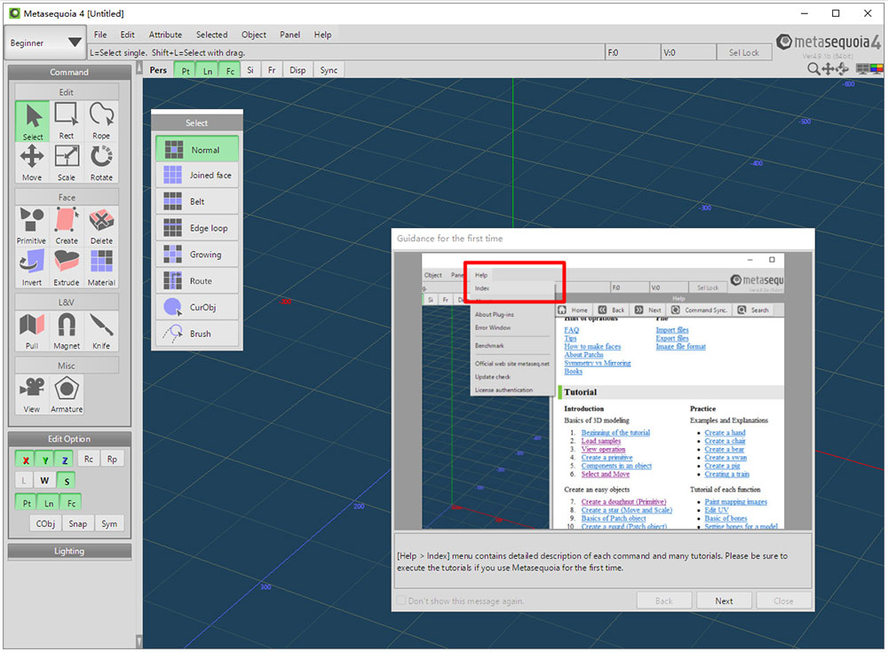888x652 pixels.
Task: Toggle Z axis in Edit Option
Action: click(x=65, y=460)
